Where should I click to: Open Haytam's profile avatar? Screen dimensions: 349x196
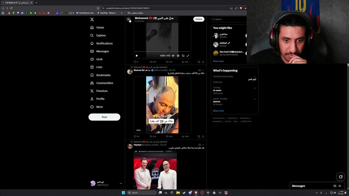click(x=130, y=146)
